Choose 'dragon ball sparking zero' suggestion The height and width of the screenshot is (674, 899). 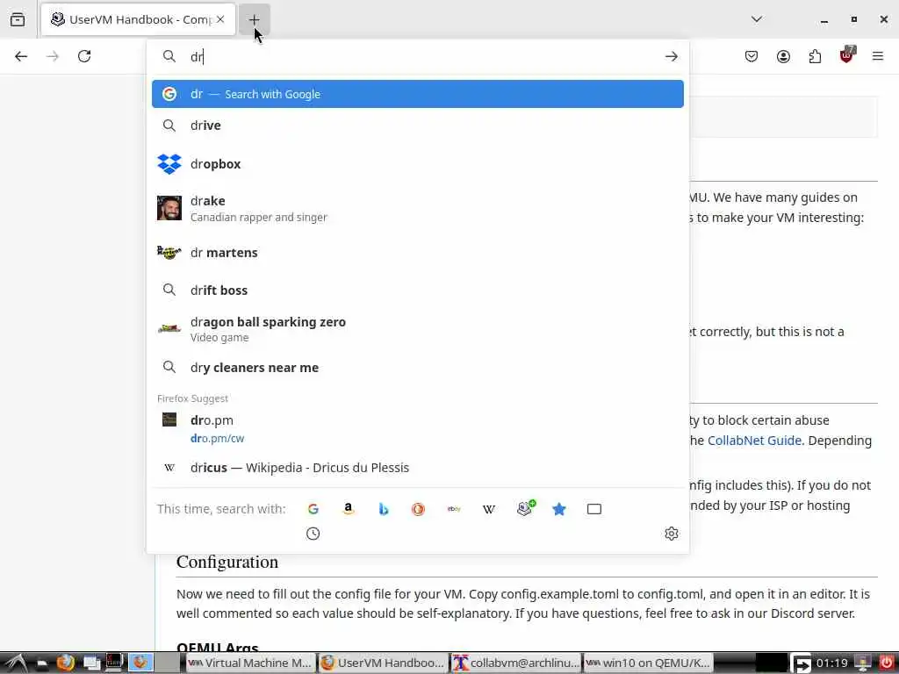[x=417, y=329]
